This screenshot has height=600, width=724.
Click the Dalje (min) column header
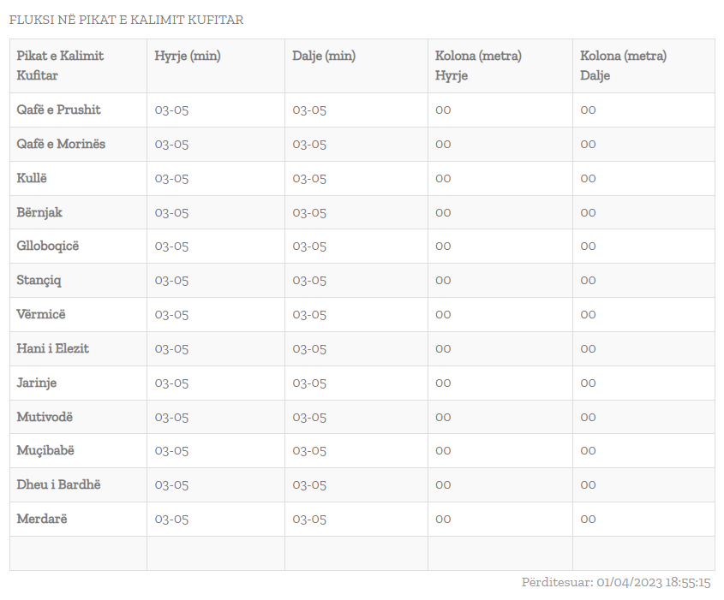(324, 56)
